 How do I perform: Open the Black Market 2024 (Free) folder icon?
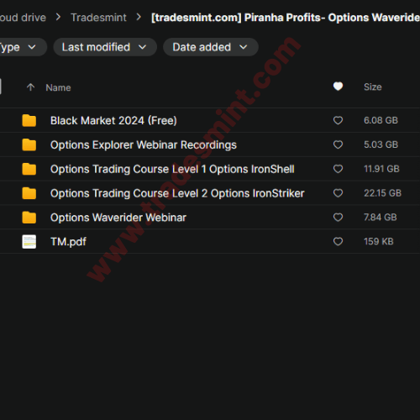point(29,120)
